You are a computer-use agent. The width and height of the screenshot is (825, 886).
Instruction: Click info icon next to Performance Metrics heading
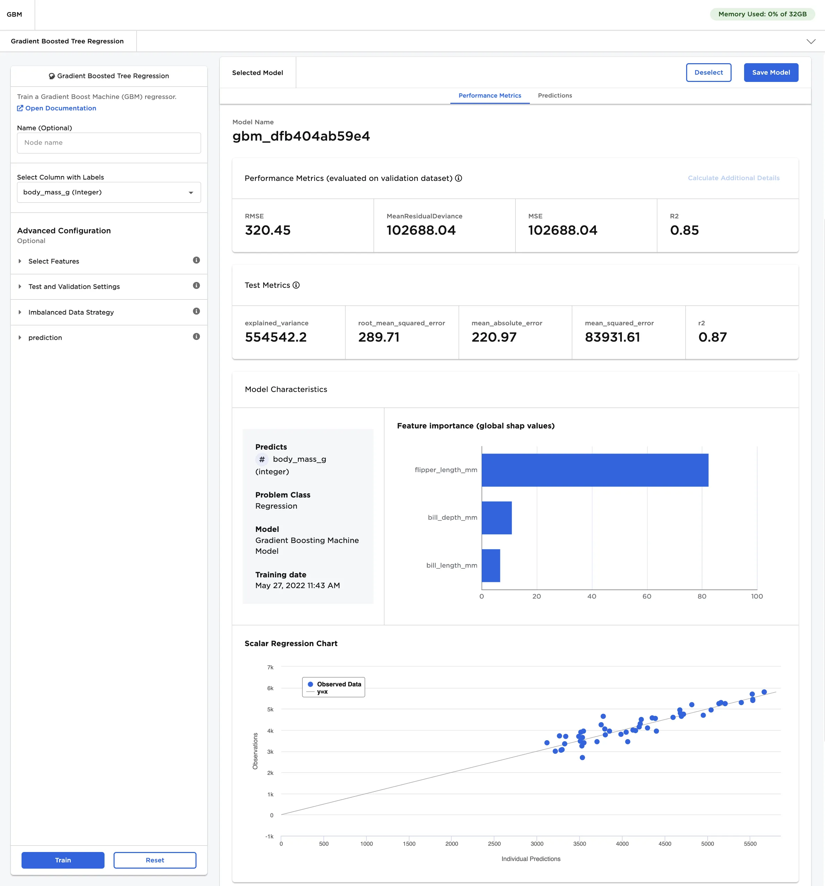pos(458,178)
